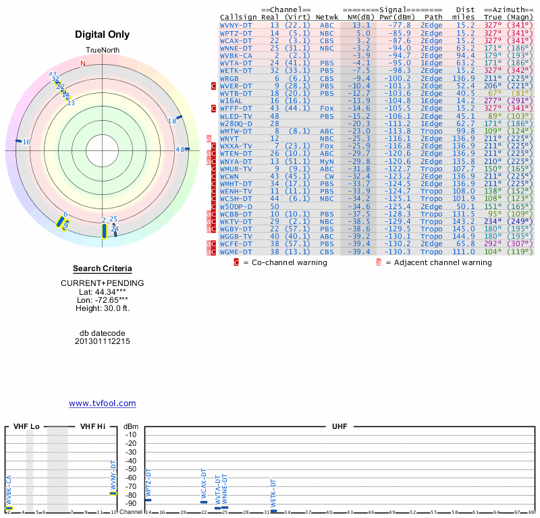Viewport: 540px width, 518px height.
Task: Click the WPTZ-DT signal bar in the UHF chart
Action: point(148,500)
